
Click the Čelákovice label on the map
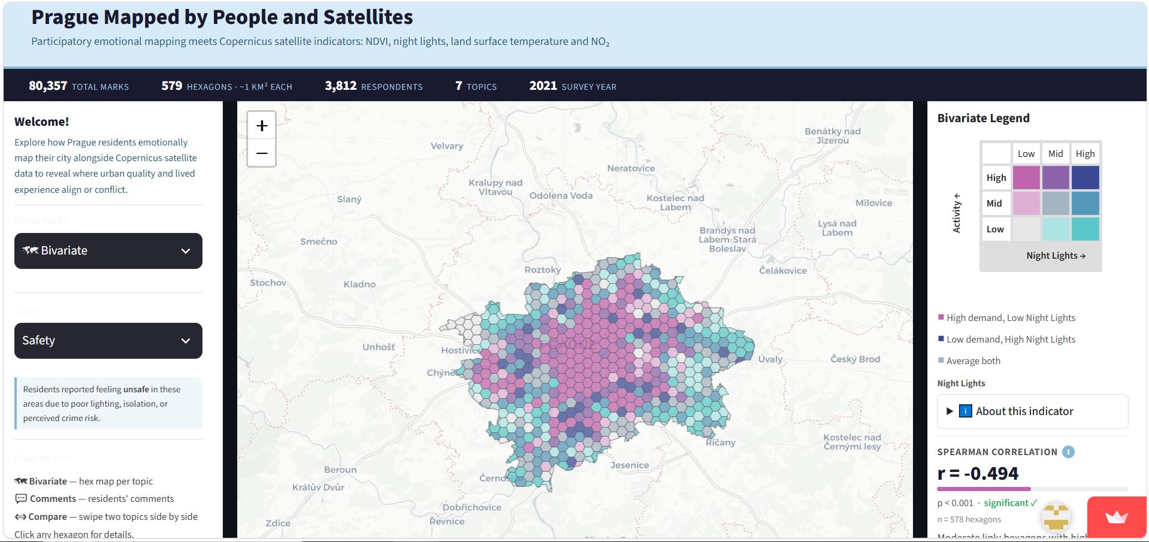(x=783, y=271)
